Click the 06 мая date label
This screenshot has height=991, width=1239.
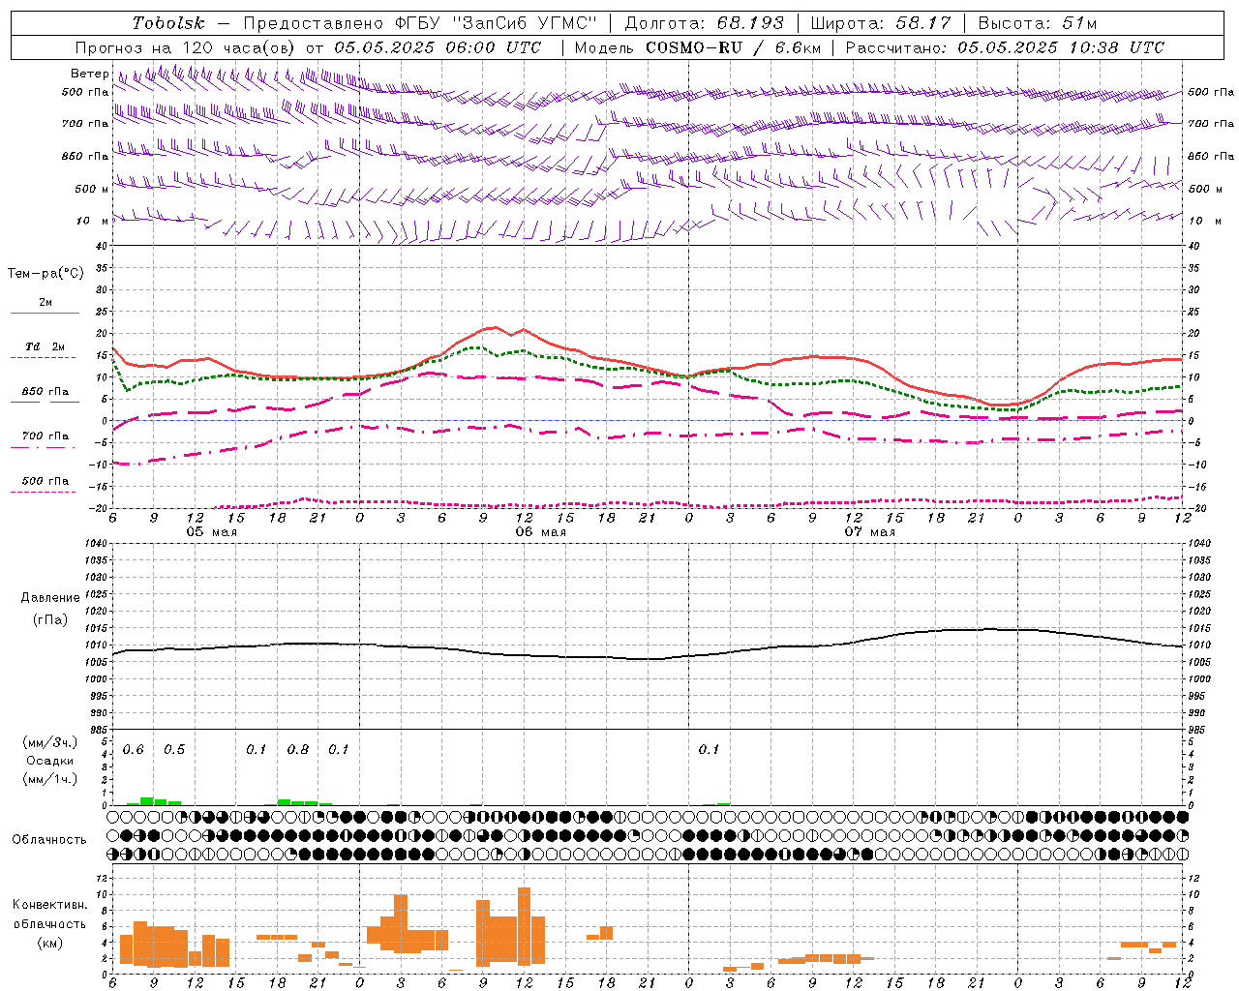click(x=541, y=532)
